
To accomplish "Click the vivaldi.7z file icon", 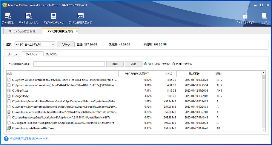I will tap(9, 118).
